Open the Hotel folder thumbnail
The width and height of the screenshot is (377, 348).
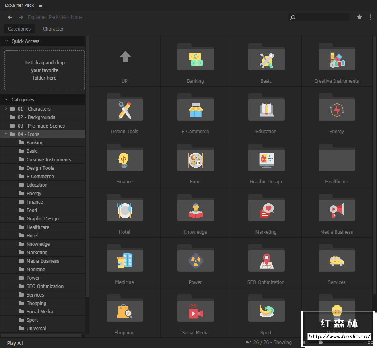click(125, 208)
